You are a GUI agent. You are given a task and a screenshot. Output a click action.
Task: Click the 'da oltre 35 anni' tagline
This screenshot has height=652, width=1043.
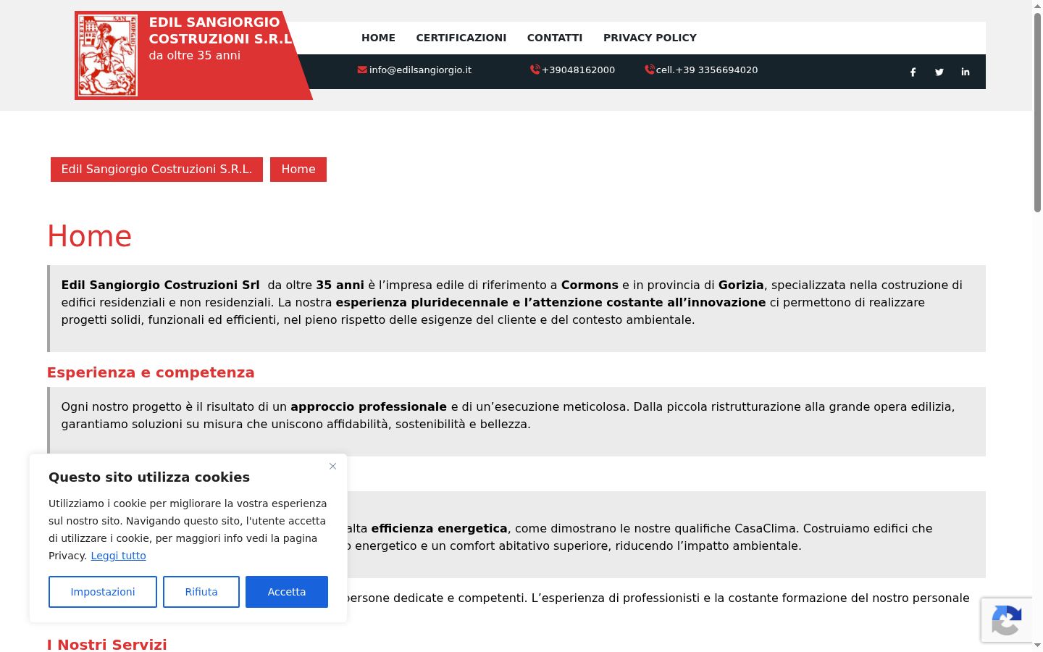coord(195,55)
